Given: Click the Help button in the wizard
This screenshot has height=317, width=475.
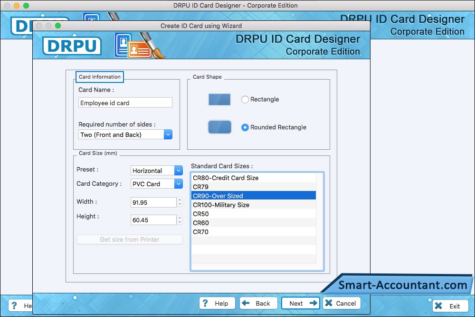Looking at the screenshot, I should [217, 303].
